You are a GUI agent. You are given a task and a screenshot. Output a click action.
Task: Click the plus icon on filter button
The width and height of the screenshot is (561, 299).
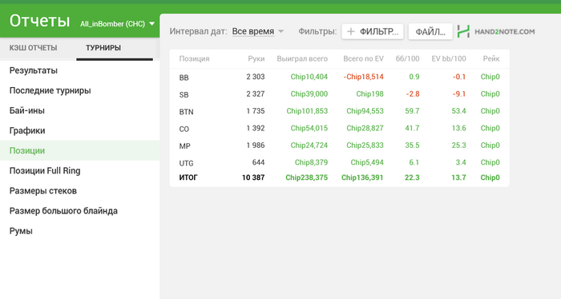[351, 31]
